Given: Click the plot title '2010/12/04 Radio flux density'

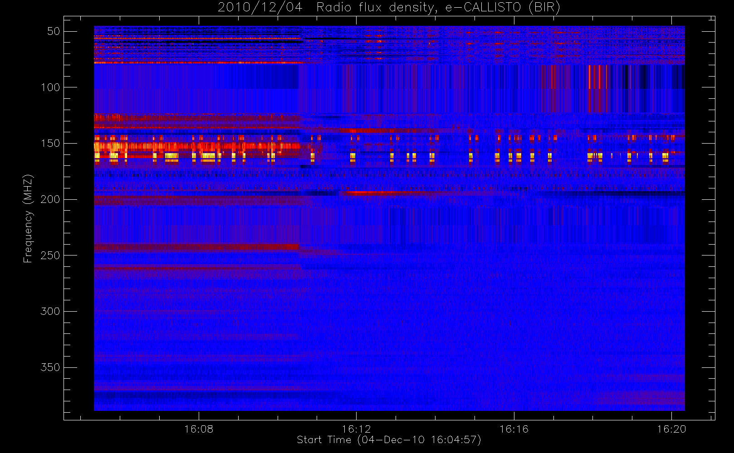Looking at the screenshot, I should (389, 8).
